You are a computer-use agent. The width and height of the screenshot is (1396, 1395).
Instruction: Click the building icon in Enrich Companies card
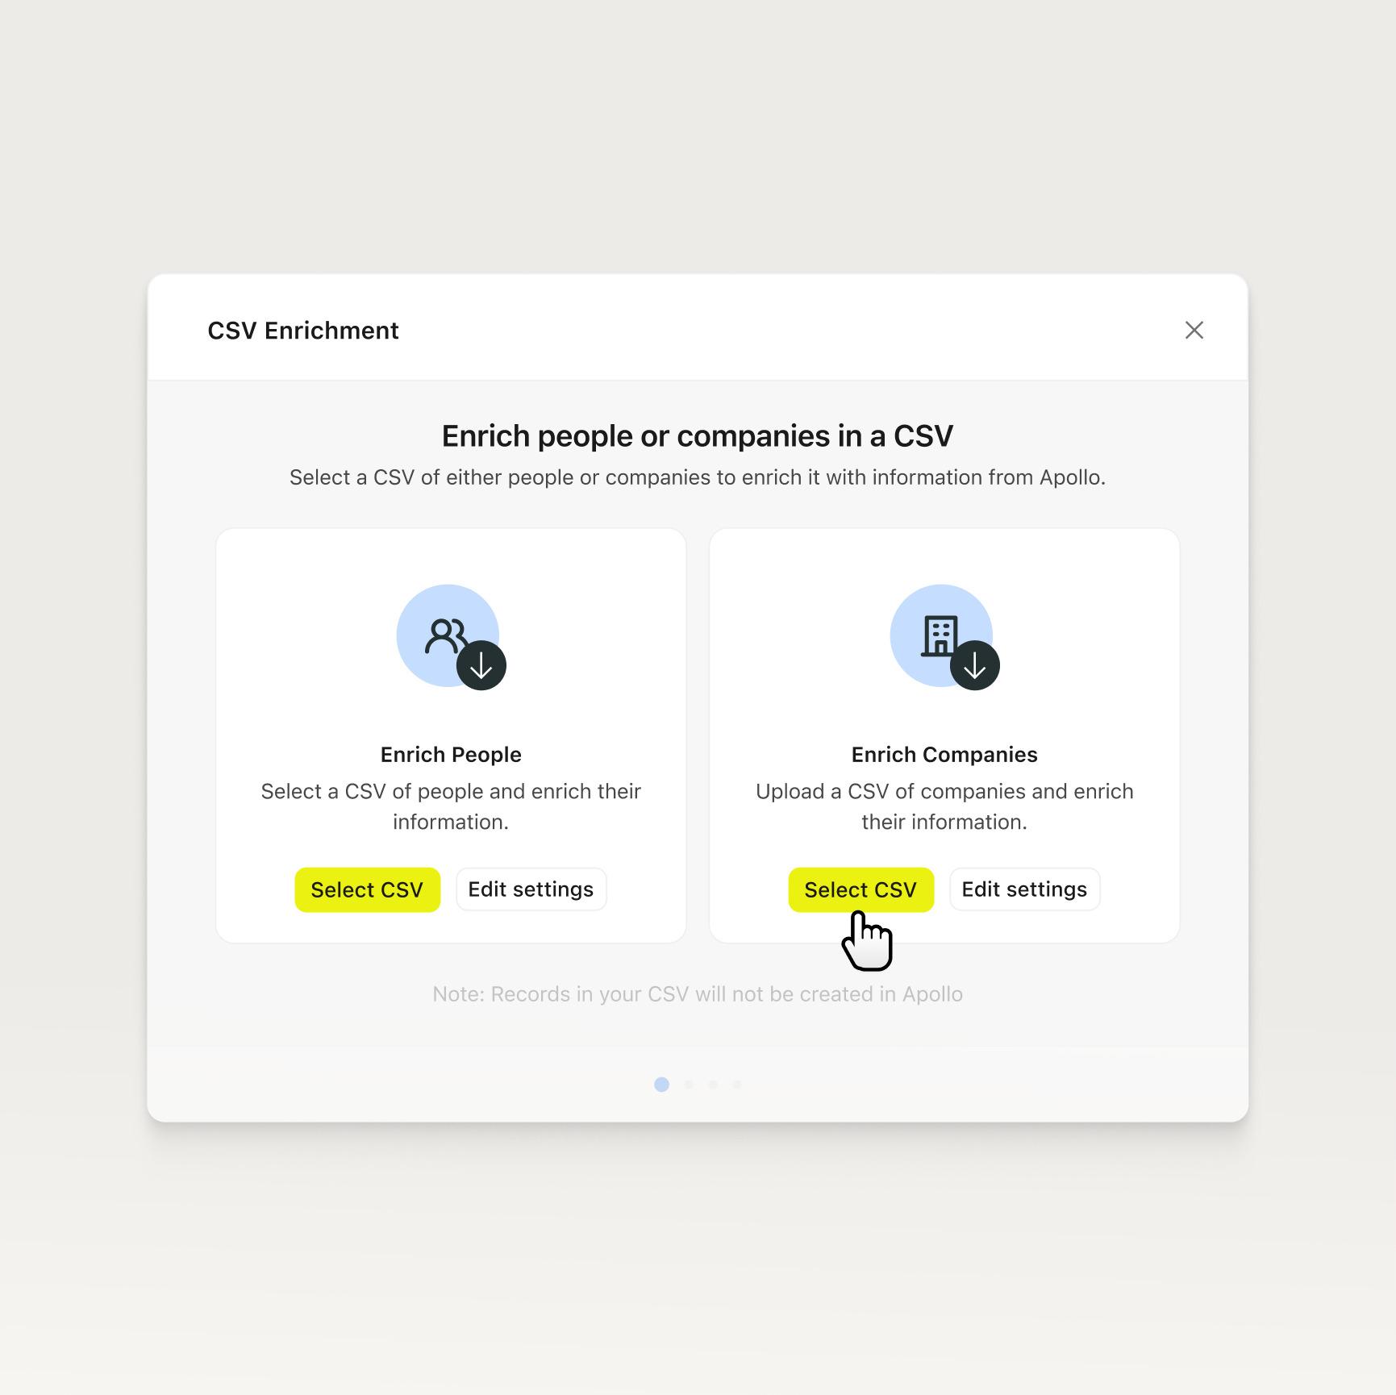pos(939,635)
